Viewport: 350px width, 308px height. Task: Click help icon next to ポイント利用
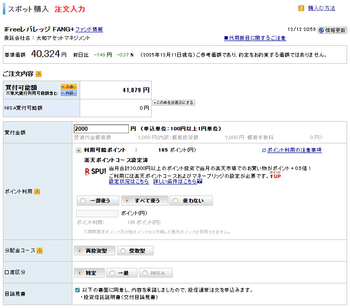[x=37, y=192]
